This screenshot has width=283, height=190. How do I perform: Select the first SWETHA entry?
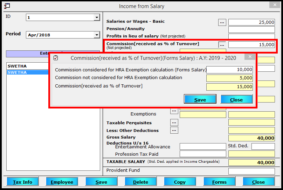pyautogui.click(x=28, y=66)
